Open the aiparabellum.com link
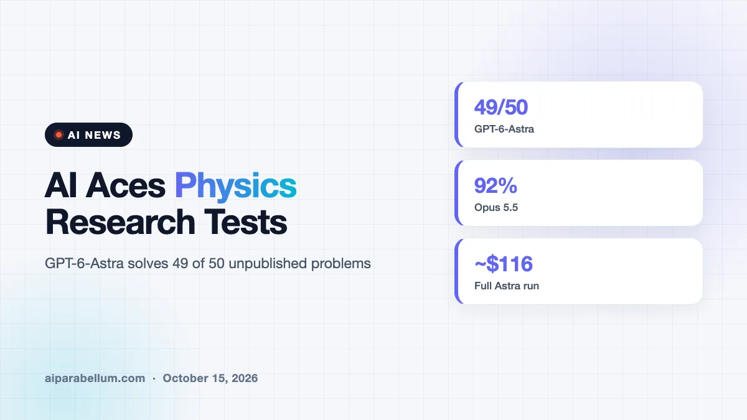This screenshot has width=747, height=420. tap(95, 378)
